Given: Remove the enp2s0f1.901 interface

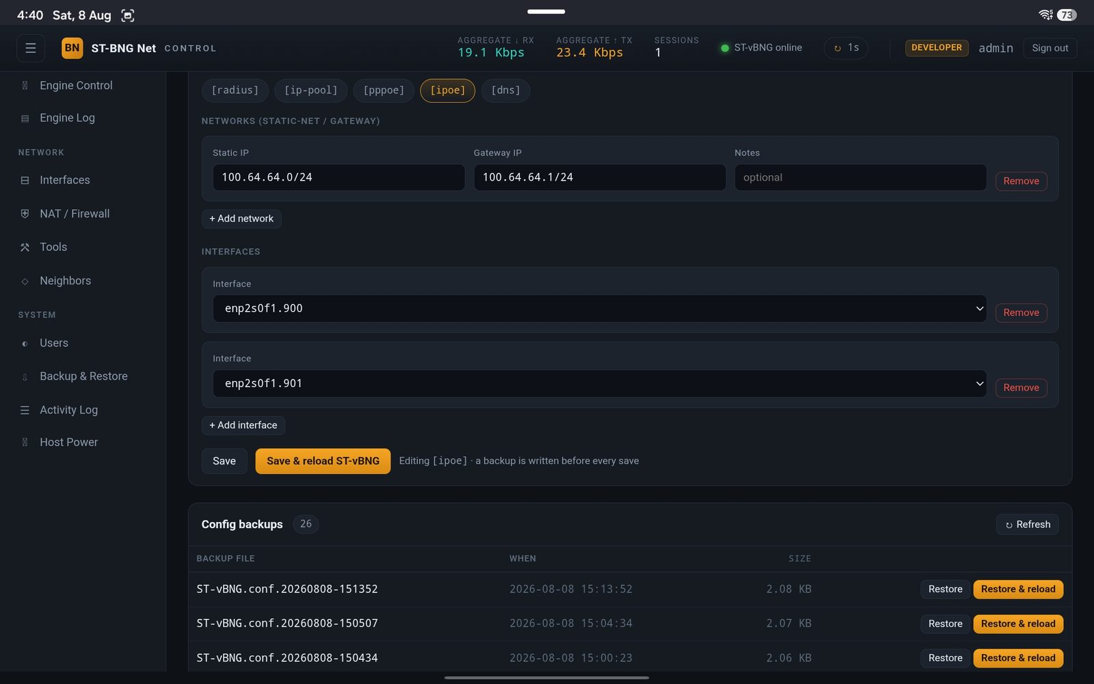Looking at the screenshot, I should (1021, 388).
